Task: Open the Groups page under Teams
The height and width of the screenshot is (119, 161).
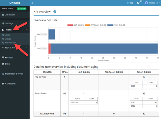Action: pyautogui.click(x=8, y=39)
